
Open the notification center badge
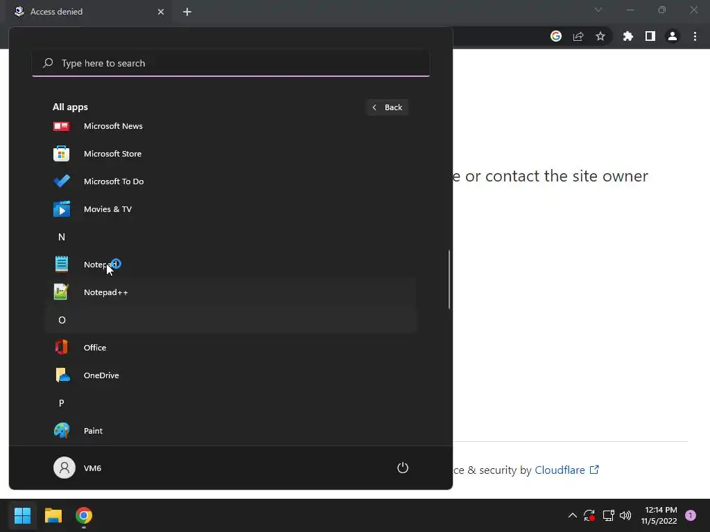[x=691, y=515]
